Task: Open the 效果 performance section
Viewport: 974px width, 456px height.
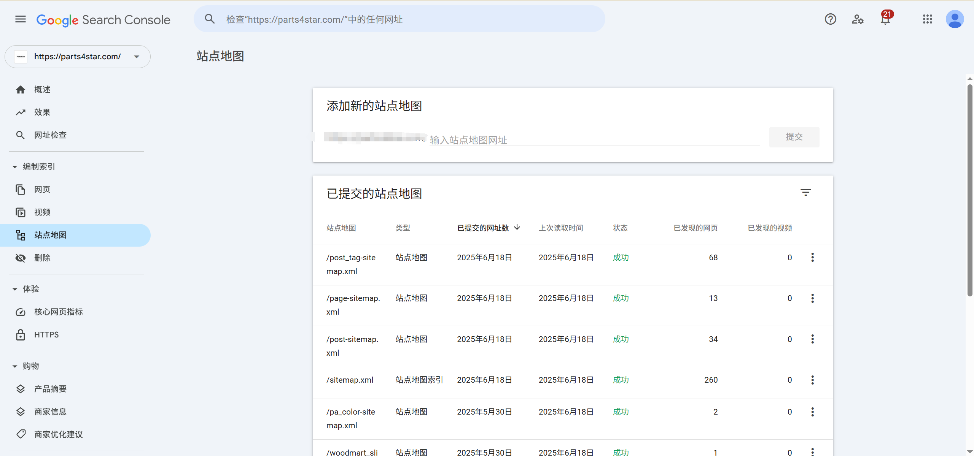Action: click(42, 112)
